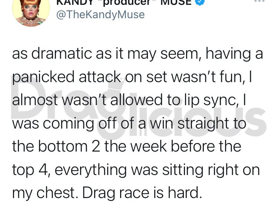Open Kandy Muse's profile avatar picture
Screen dimensions: 278x214
[x=31, y=12]
